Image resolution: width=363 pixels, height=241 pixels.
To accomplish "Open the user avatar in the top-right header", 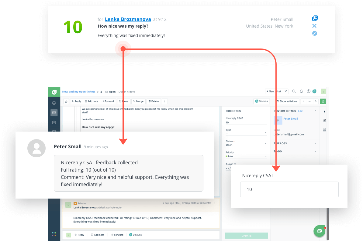I will tap(323, 92).
